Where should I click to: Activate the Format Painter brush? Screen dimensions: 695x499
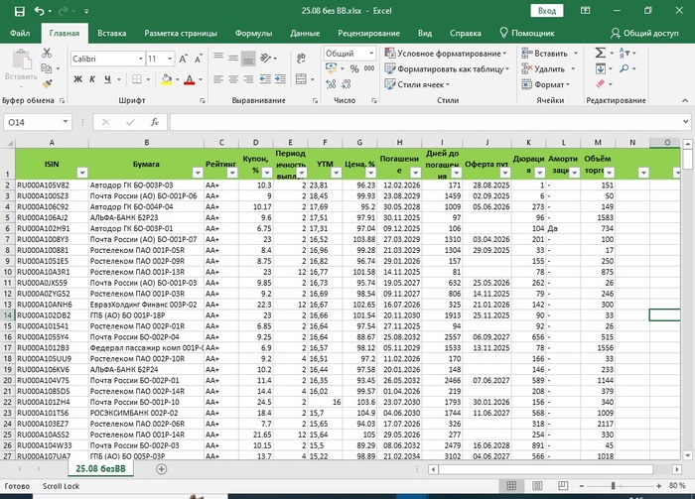pyautogui.click(x=47, y=83)
